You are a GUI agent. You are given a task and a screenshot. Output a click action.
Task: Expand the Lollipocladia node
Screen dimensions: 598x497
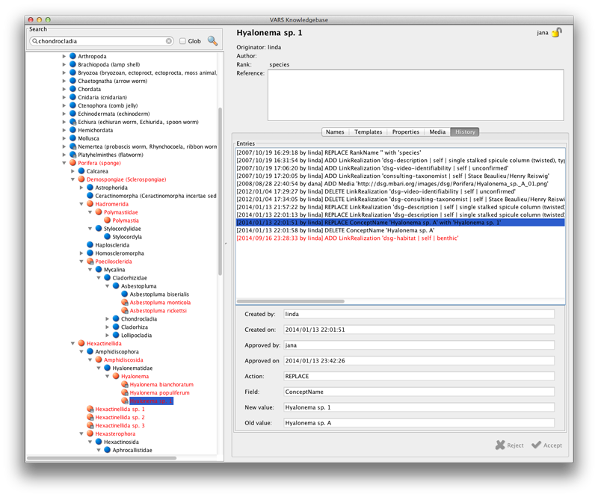click(x=107, y=336)
